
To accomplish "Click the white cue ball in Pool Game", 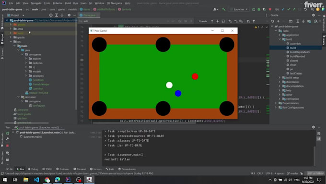I will point(169,85).
